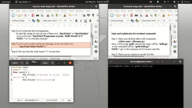Click New Style from Selection icon in Source code steps
The height and width of the screenshot is (108, 192).
tap(38, 21)
